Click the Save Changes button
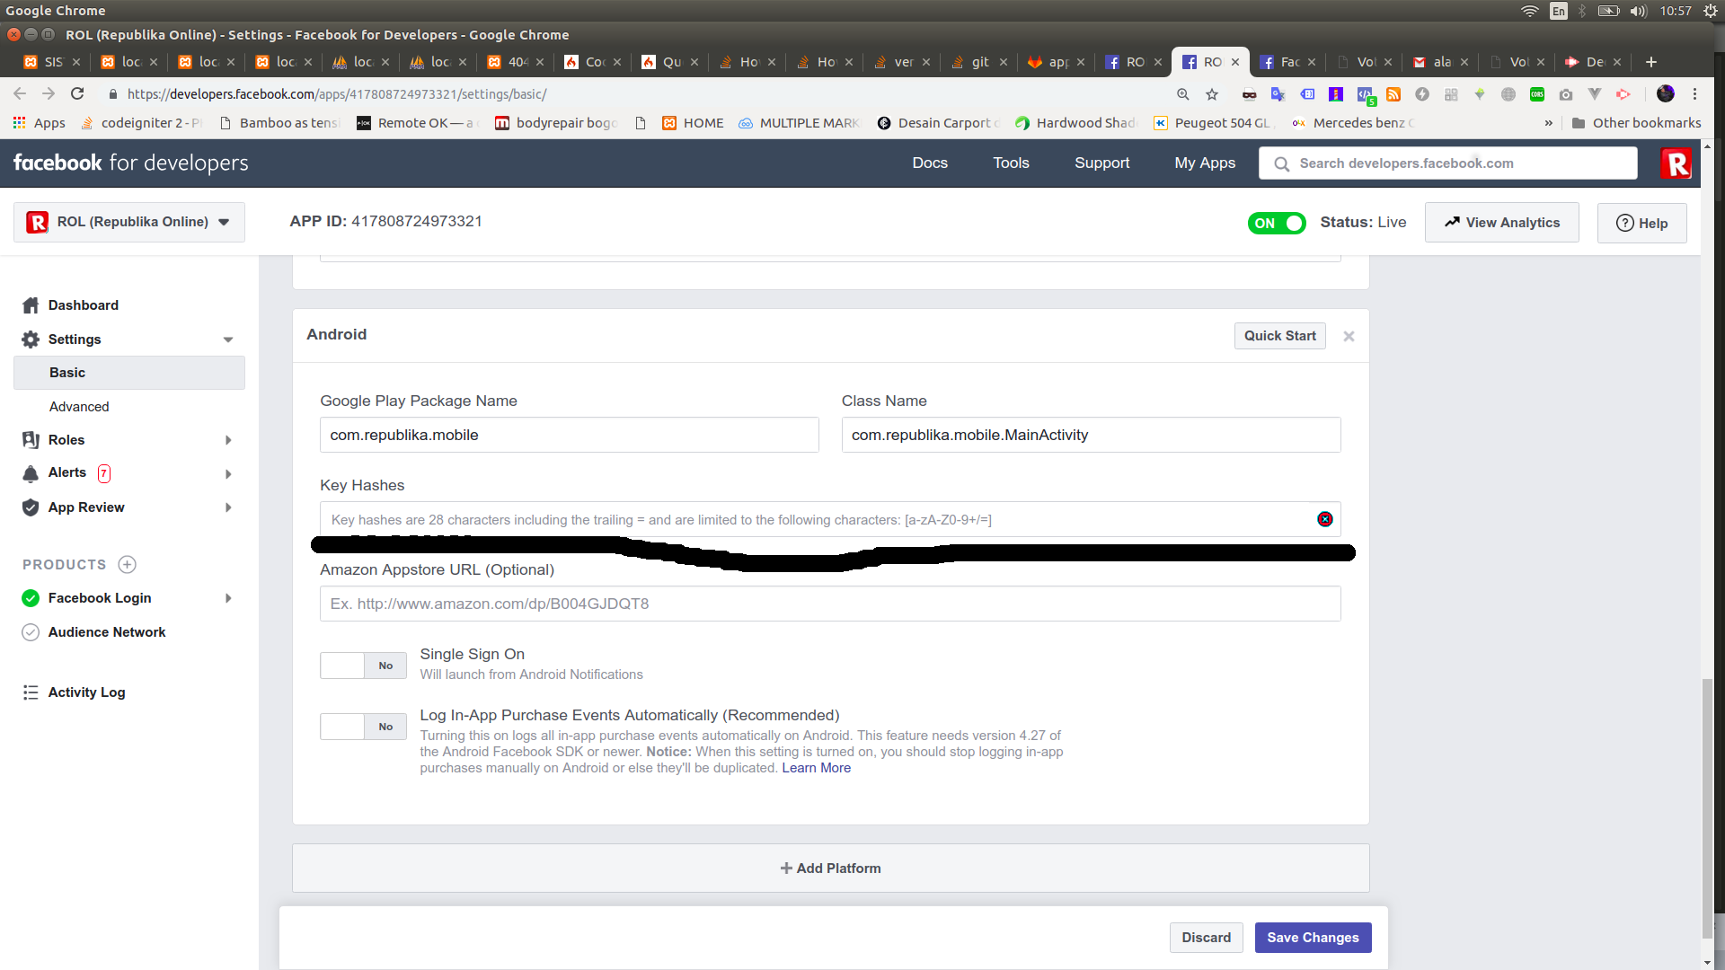Screen dimensions: 1725x970 [1313, 938]
